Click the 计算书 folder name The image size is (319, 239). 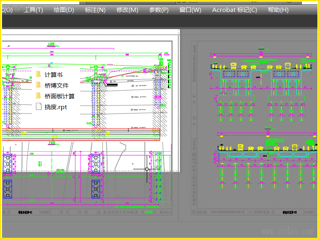(53, 75)
